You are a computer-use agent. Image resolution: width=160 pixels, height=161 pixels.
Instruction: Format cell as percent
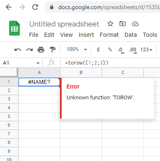[110, 50]
